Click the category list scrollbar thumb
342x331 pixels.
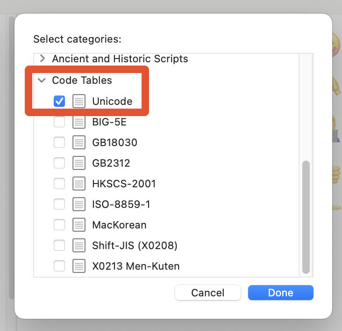[x=306, y=217]
